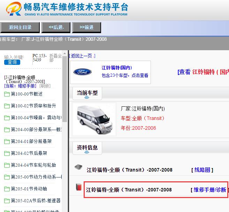Click the Transit van thumbnail image
This screenshot has height=212, width=229.
click(94, 120)
